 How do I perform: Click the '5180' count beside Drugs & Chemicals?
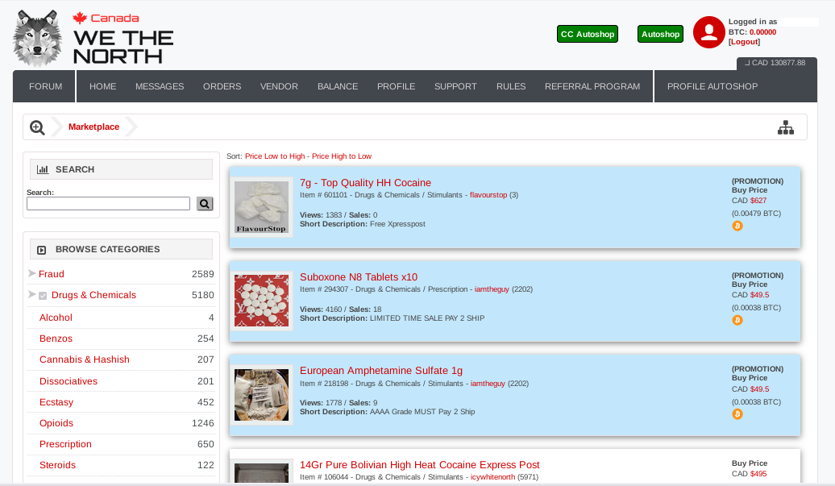click(x=203, y=295)
